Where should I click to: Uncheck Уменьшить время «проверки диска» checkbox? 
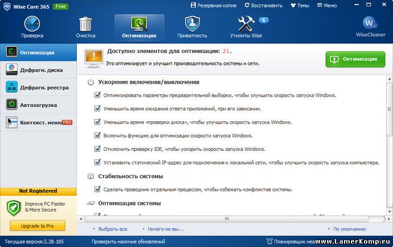click(97, 122)
